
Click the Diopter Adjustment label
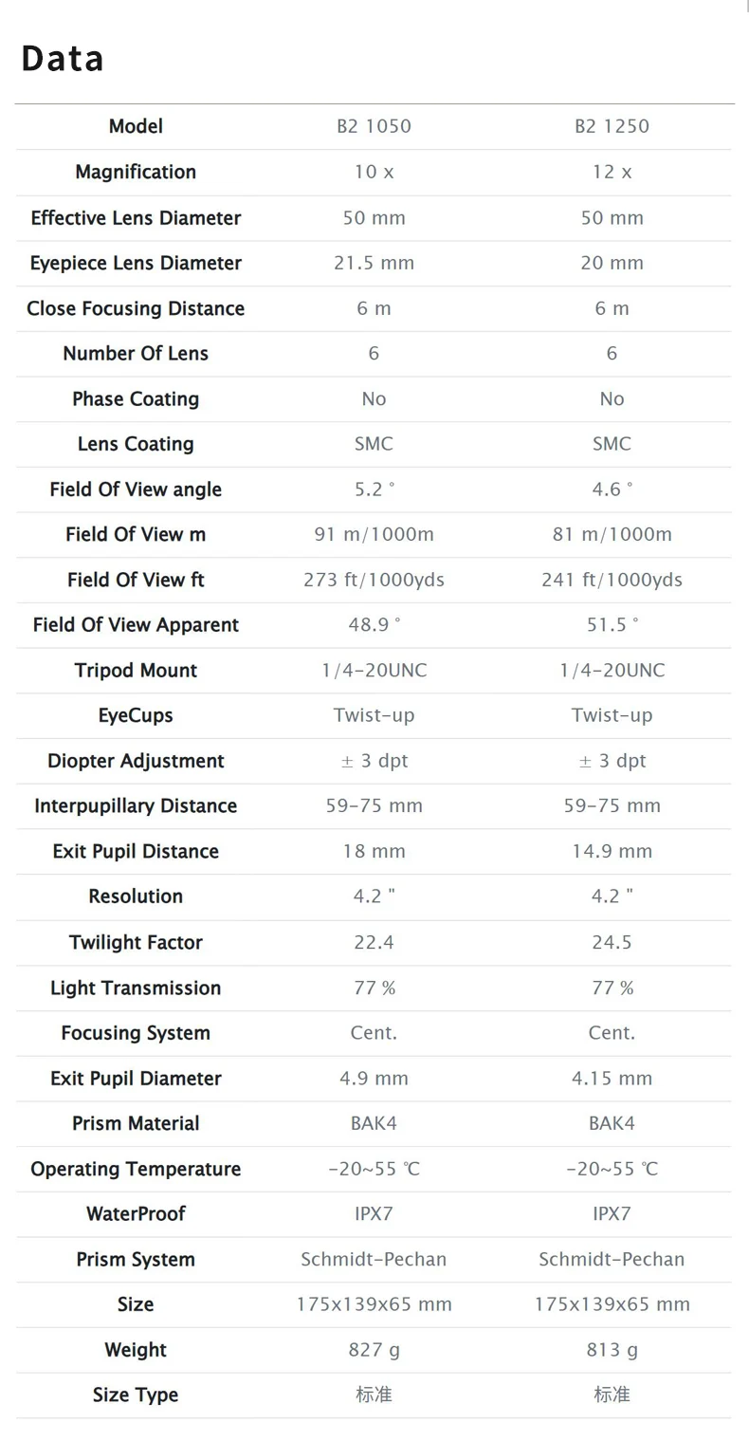tap(136, 761)
